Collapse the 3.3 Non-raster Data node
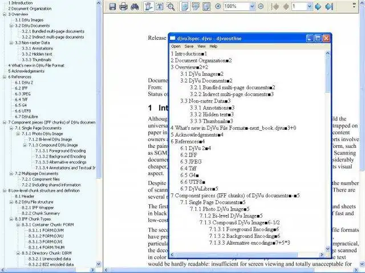The image size is (365, 273). click(11, 43)
